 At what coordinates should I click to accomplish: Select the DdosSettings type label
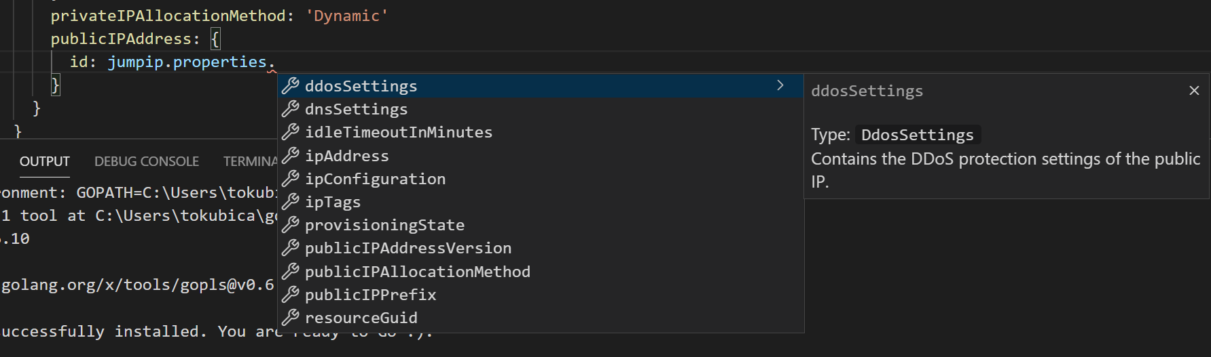pyautogui.click(x=917, y=135)
